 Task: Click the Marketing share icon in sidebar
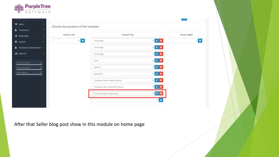(16, 36)
